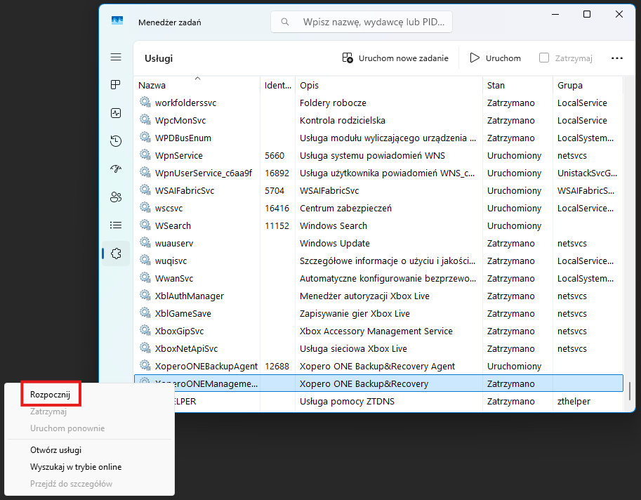Choose Rozpocznij in the context menu
Screen dimensions: 641x500
tap(51, 395)
